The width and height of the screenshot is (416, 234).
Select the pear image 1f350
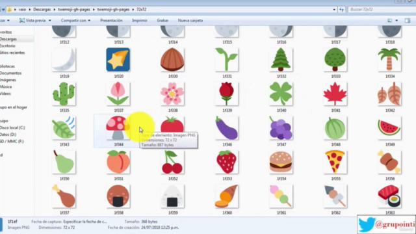click(64, 162)
